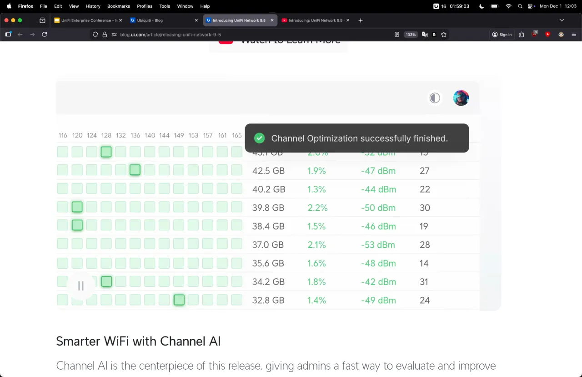The height and width of the screenshot is (377, 582).
Task: Open the Bookmarks menu
Action: click(119, 6)
